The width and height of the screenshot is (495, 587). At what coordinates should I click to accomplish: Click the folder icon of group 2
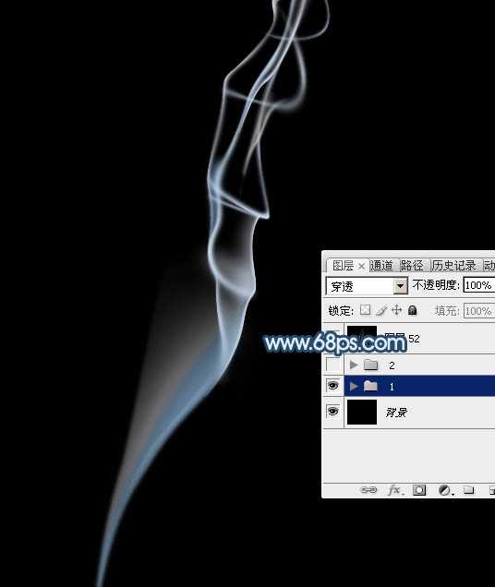(370, 365)
